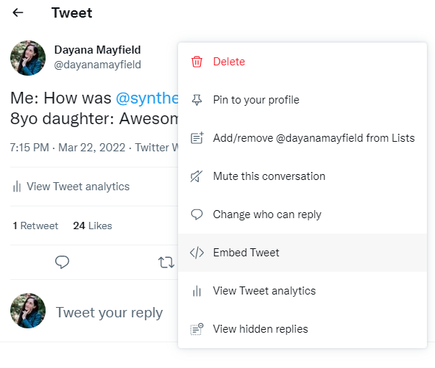Viewport: 435px width, 368px height.
Task: Click the red trash can icon
Action: coord(197,62)
